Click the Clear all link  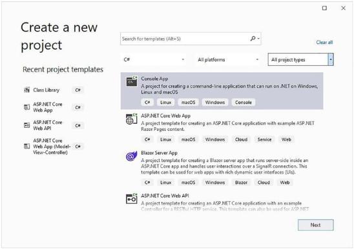(324, 42)
